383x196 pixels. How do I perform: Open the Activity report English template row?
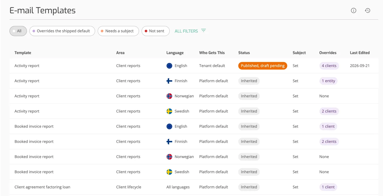[x=194, y=66]
